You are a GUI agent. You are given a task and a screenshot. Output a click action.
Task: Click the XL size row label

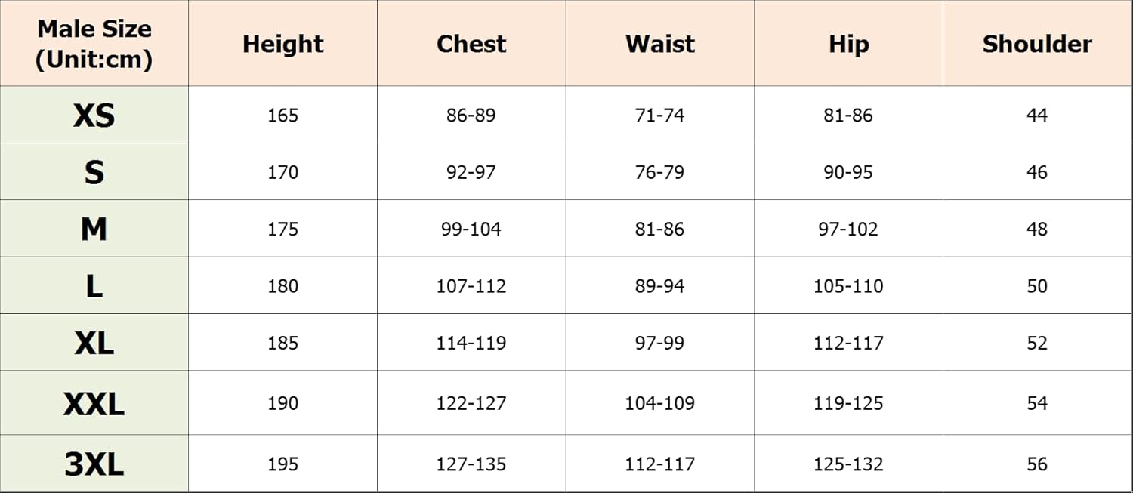coord(94,343)
